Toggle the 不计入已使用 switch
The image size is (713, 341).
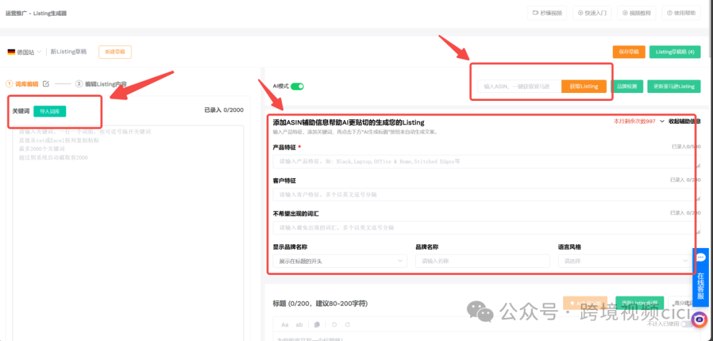point(687,324)
